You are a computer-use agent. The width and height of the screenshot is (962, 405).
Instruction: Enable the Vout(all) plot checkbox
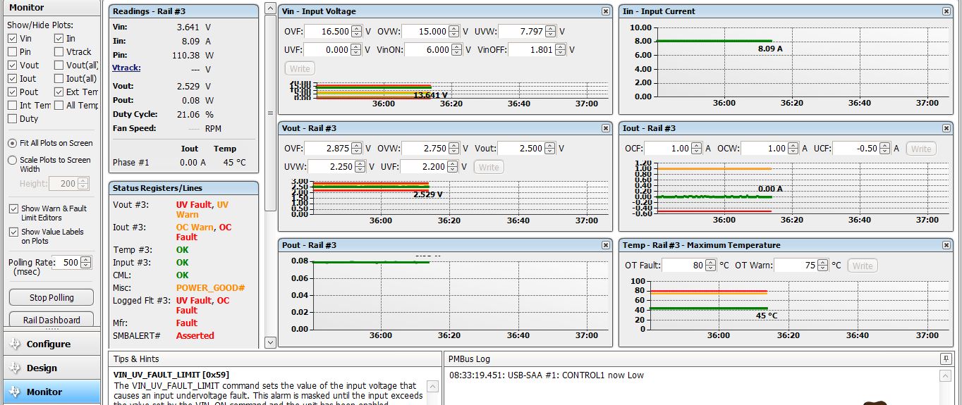point(59,66)
